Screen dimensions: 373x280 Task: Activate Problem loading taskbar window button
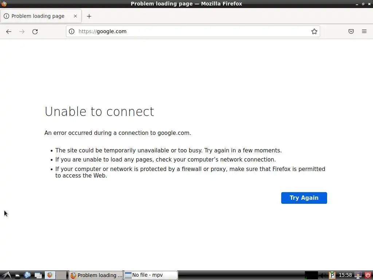point(96,275)
